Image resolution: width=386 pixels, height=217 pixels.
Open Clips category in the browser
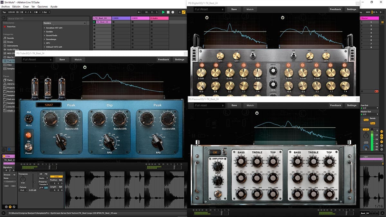click(x=9, y=65)
